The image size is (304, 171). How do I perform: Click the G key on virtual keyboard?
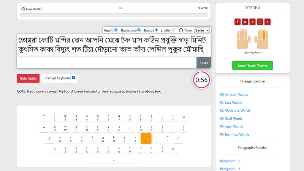click(x=103, y=139)
